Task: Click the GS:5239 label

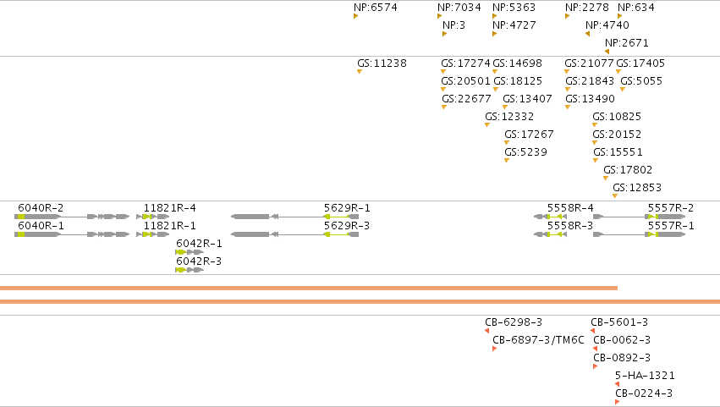Action: (x=525, y=152)
